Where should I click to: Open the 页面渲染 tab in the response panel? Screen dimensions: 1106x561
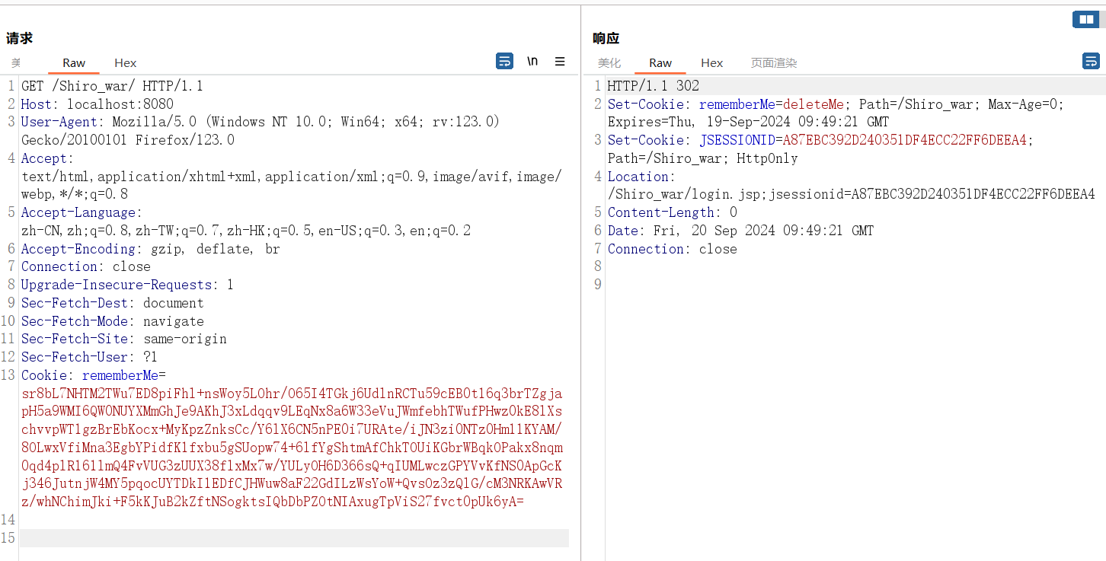774,63
